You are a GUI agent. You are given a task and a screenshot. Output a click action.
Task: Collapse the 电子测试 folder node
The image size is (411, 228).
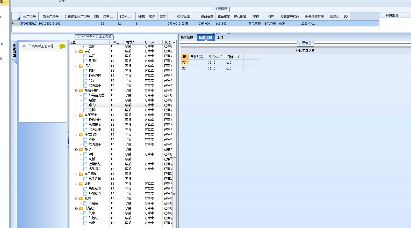click(76, 174)
